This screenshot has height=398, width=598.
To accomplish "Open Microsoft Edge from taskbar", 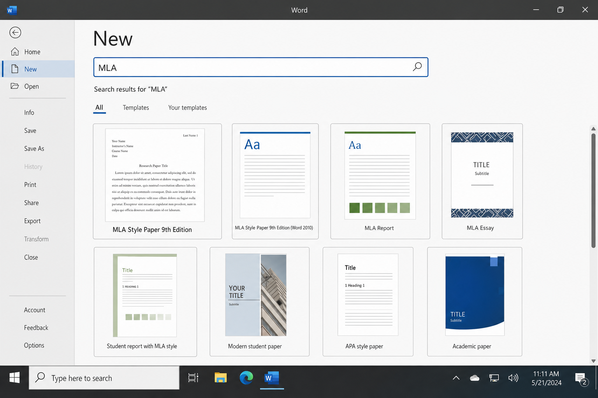I will tap(246, 377).
